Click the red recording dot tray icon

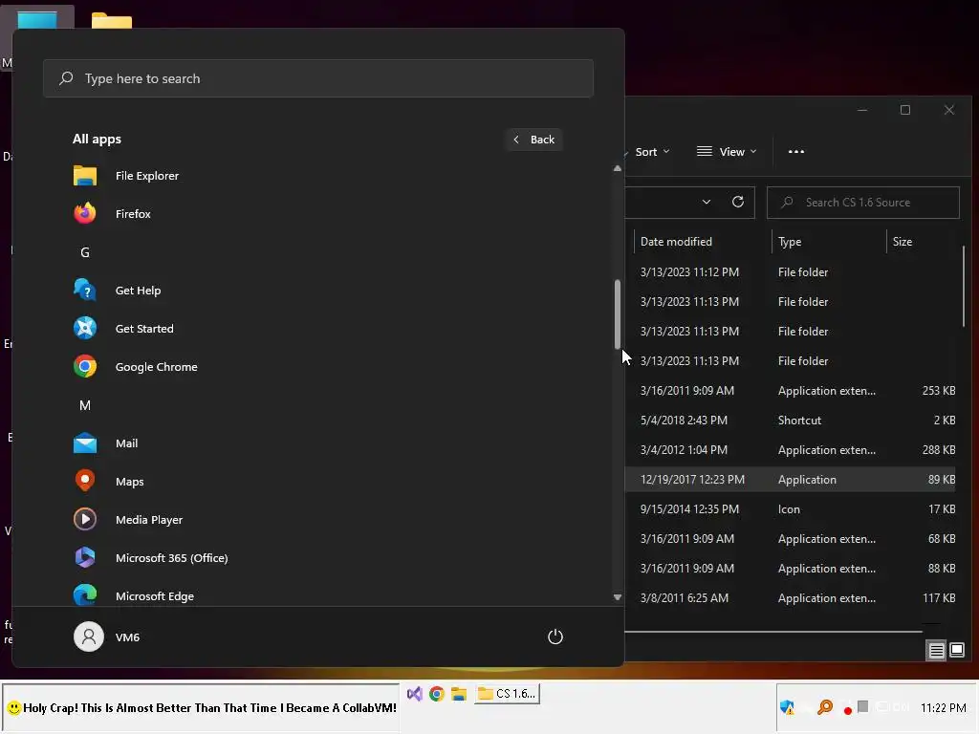[847, 710]
